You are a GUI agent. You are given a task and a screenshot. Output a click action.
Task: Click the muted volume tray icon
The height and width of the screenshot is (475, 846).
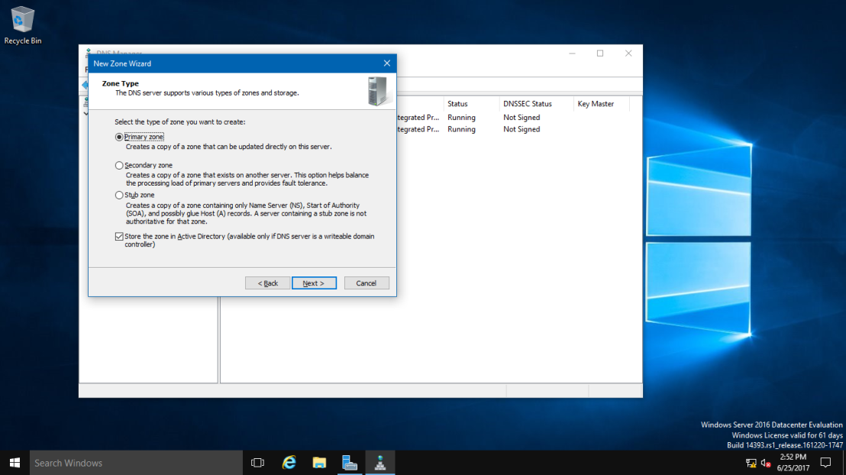pos(766,463)
